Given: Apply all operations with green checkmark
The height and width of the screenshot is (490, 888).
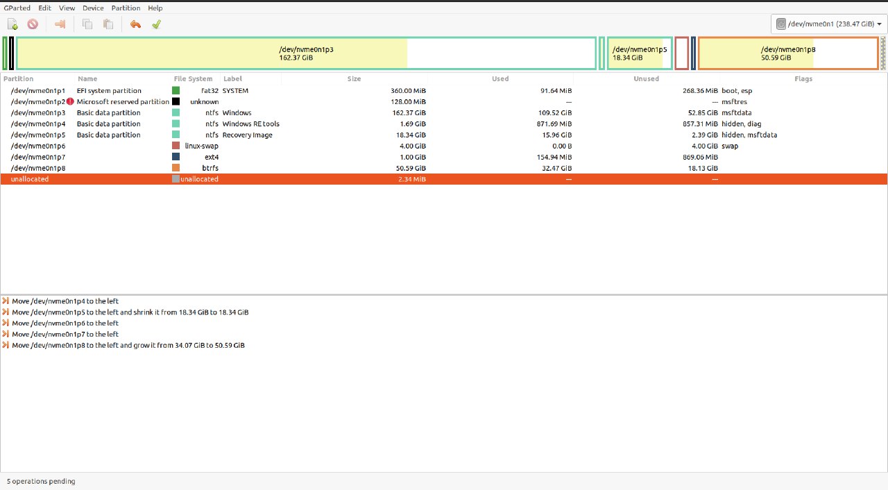Looking at the screenshot, I should 156,24.
